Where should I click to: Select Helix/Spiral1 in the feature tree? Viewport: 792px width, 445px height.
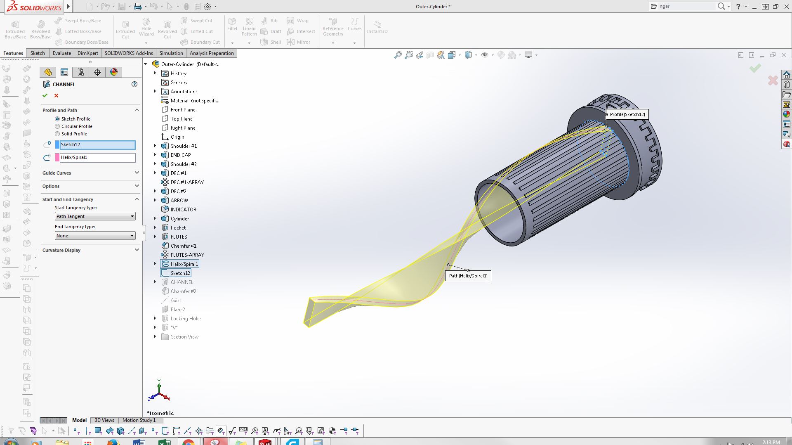point(184,264)
